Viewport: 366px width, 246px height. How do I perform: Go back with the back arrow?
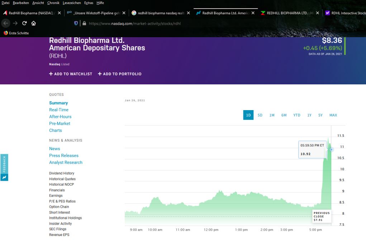tap(6, 23)
